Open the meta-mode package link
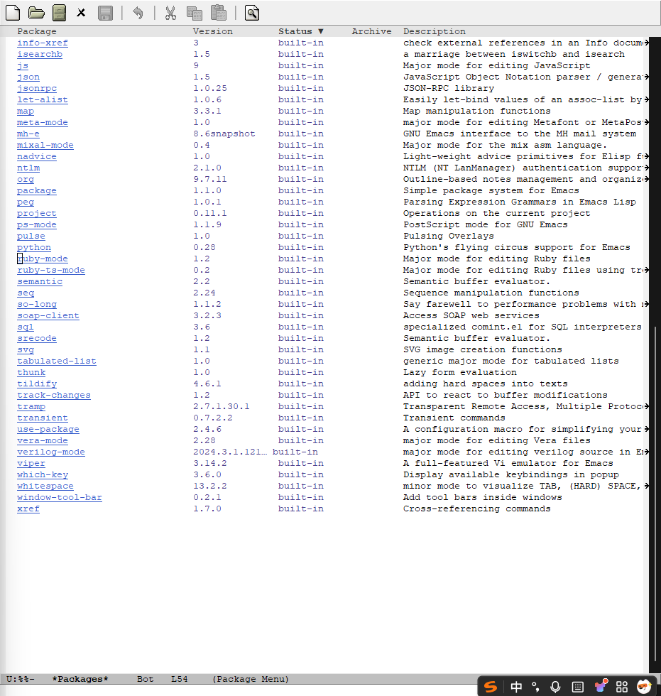 coord(43,122)
